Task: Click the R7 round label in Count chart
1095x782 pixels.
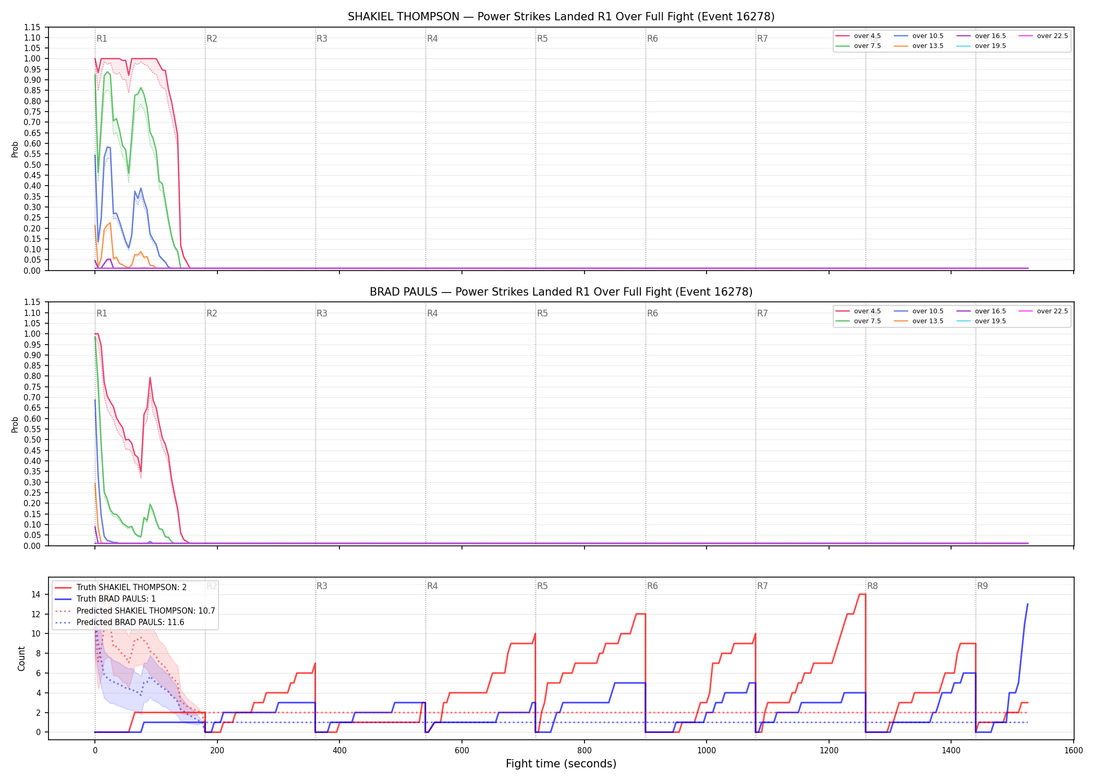Action: [762, 586]
